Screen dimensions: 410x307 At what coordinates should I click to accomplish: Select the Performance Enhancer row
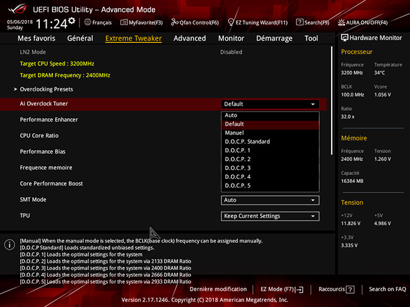(49, 120)
